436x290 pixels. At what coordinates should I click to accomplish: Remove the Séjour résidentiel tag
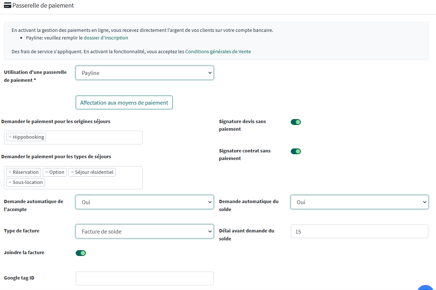pyautogui.click(x=72, y=172)
